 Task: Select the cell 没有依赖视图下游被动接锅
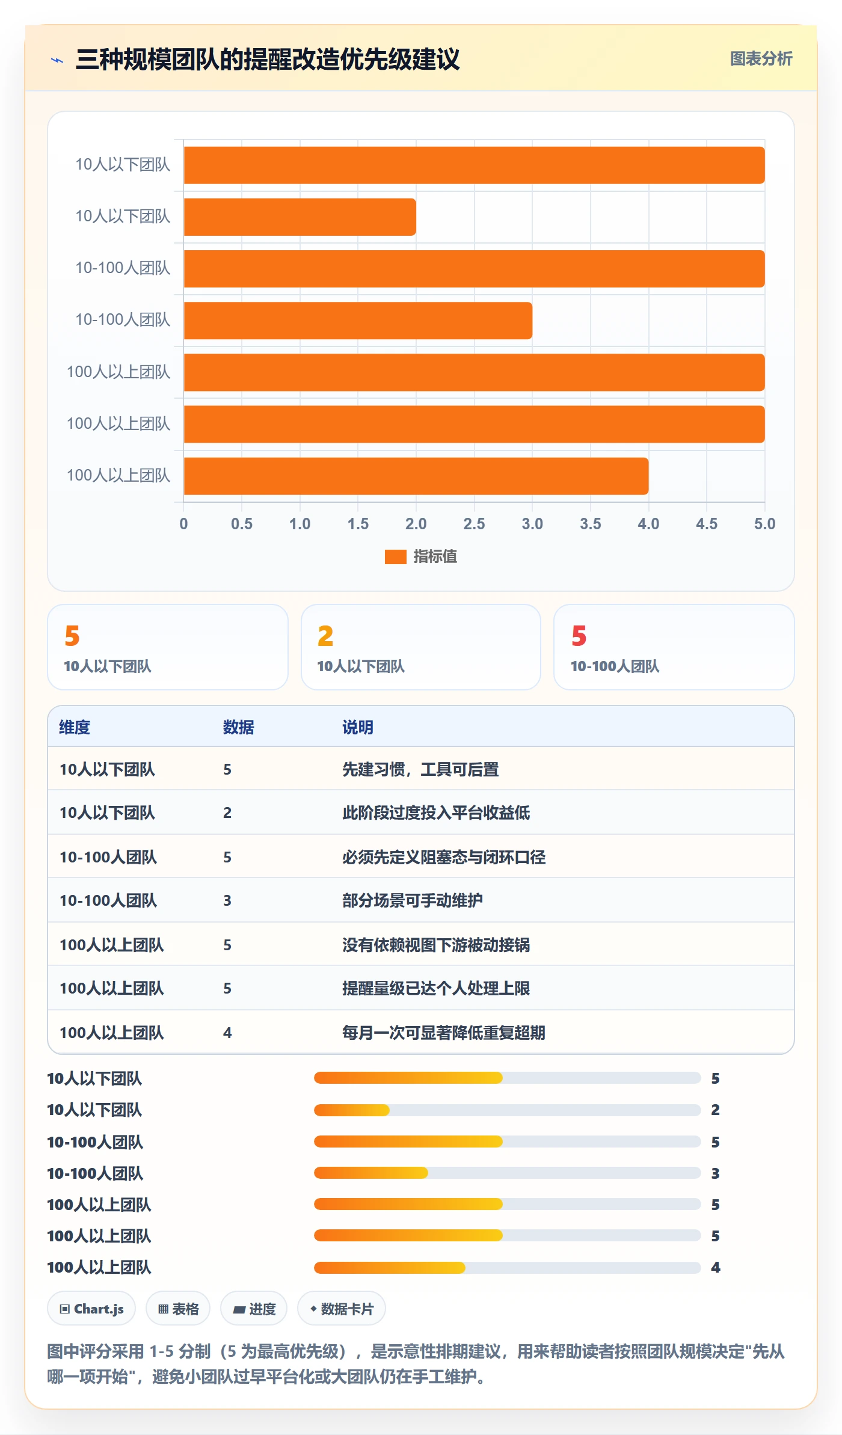tap(436, 945)
